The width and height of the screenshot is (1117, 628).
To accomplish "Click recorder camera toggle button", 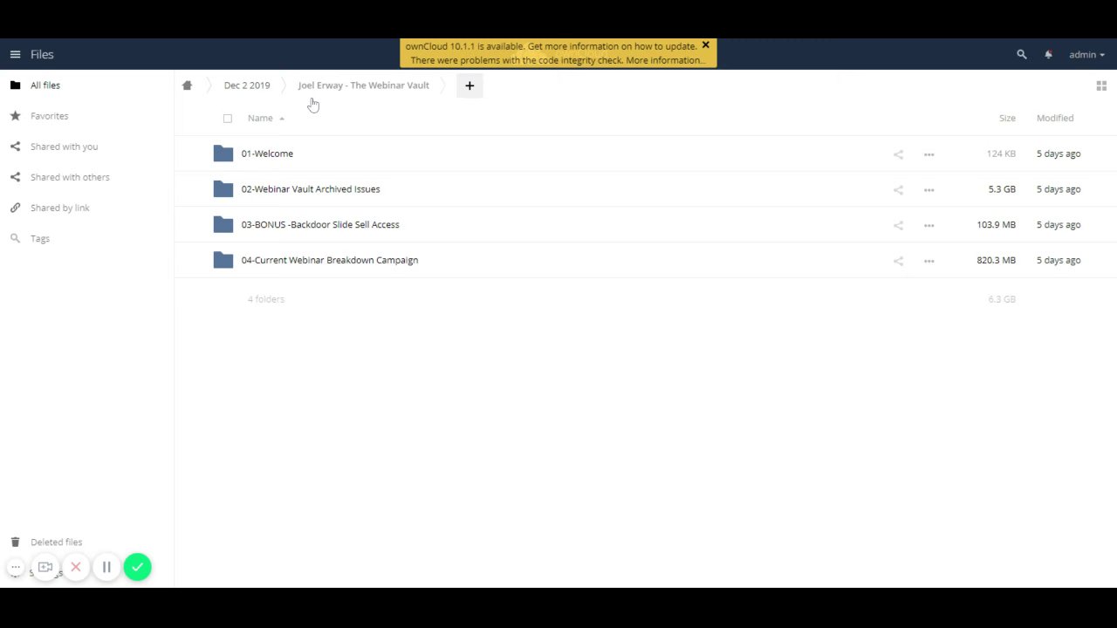I will coord(45,567).
